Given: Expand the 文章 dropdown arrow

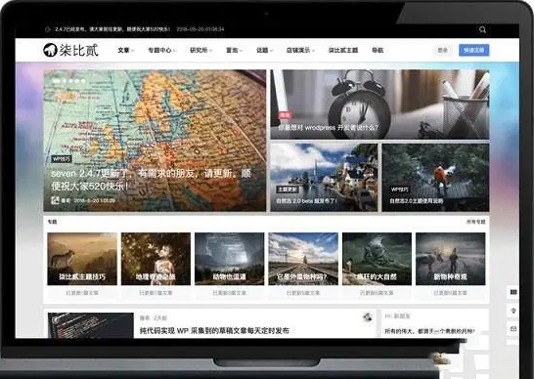Looking at the screenshot, I should [x=133, y=51].
